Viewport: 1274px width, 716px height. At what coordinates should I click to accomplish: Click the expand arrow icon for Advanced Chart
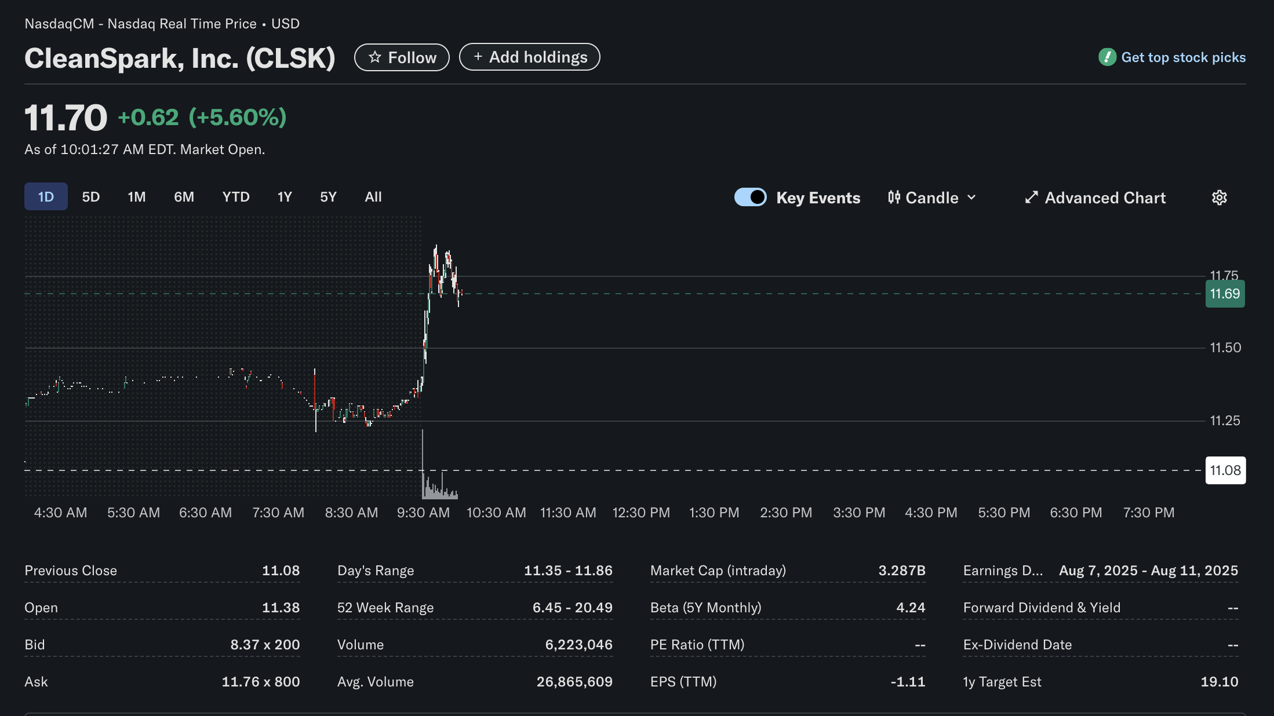point(1031,198)
